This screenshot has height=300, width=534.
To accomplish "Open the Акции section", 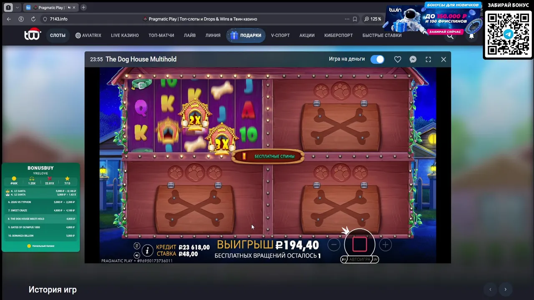I will [x=307, y=35].
